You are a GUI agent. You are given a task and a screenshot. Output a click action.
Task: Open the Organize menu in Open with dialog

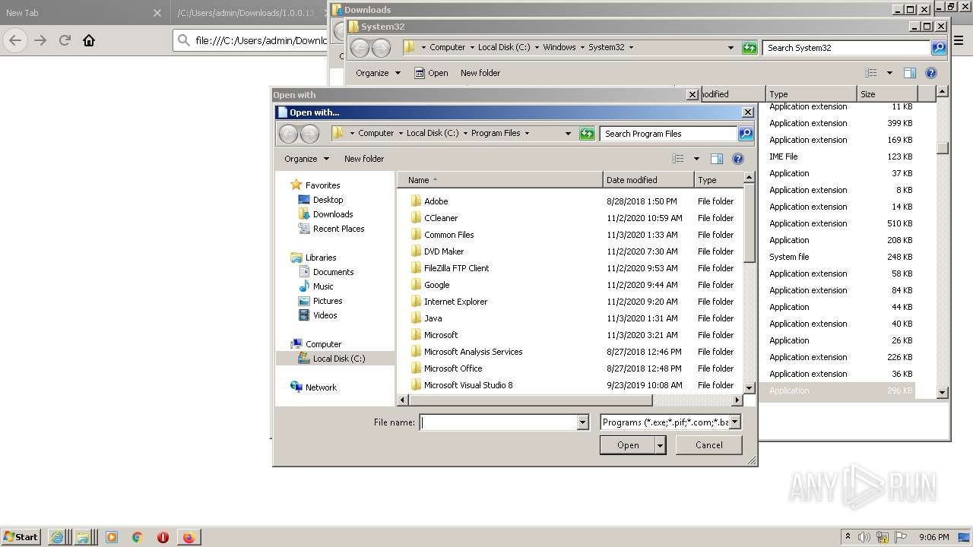coord(306,159)
